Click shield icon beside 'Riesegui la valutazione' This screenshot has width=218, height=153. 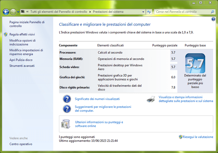click(x=181, y=137)
